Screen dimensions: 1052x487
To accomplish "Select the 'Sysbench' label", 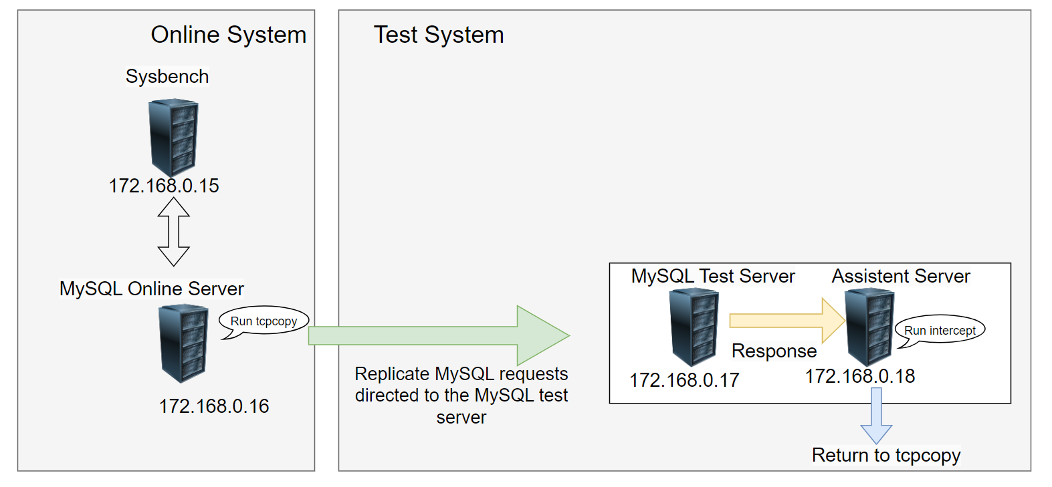I will 167,76.
